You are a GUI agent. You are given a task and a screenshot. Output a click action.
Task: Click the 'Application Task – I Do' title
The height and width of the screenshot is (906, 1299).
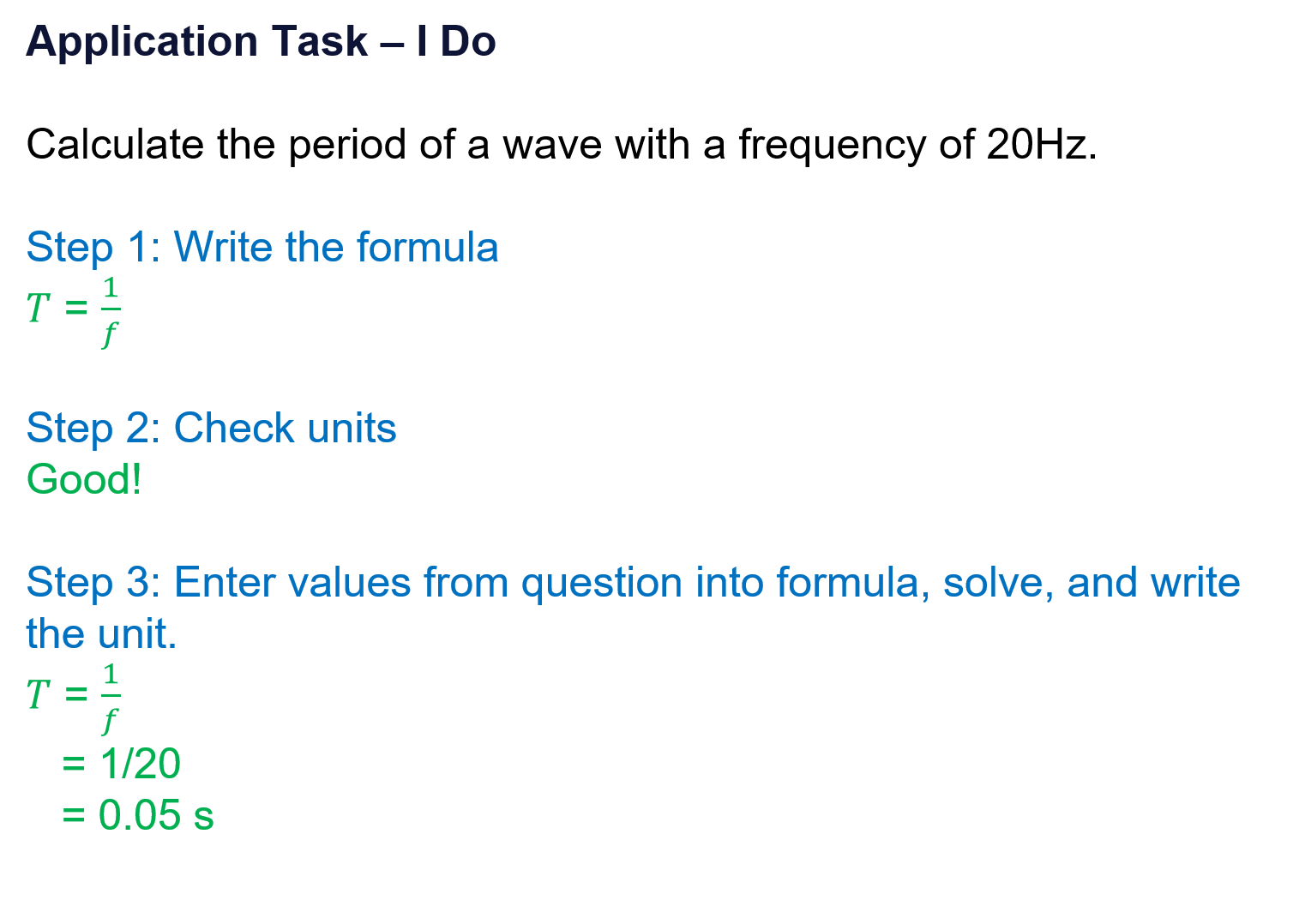coord(261,42)
